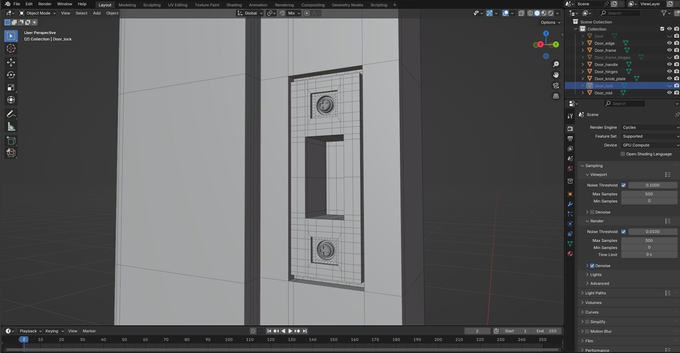Viewport: 680px width, 353px height.
Task: Switch to Geometry Nodes workspace tab
Action: pos(347,5)
